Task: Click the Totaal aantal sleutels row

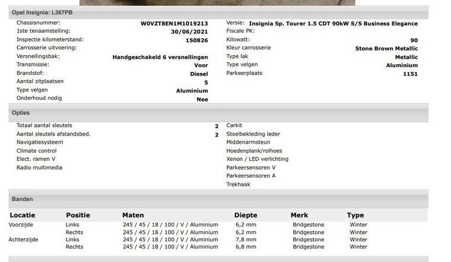Action: coord(117,125)
